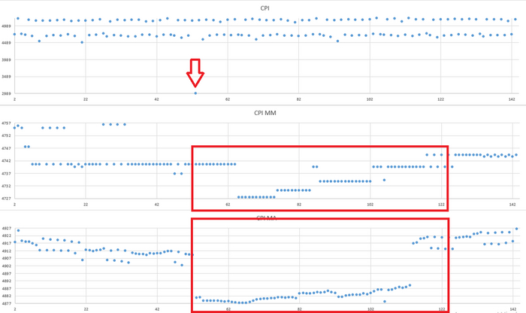Click the 4877 y-axis label in the bottom chart
Image resolution: width=526 pixels, height=313 pixels.
click(x=6, y=304)
